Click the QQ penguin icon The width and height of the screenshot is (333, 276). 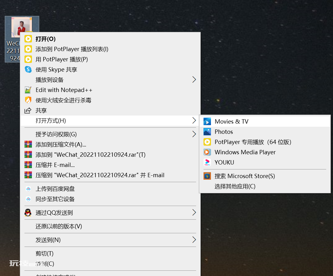28,212
